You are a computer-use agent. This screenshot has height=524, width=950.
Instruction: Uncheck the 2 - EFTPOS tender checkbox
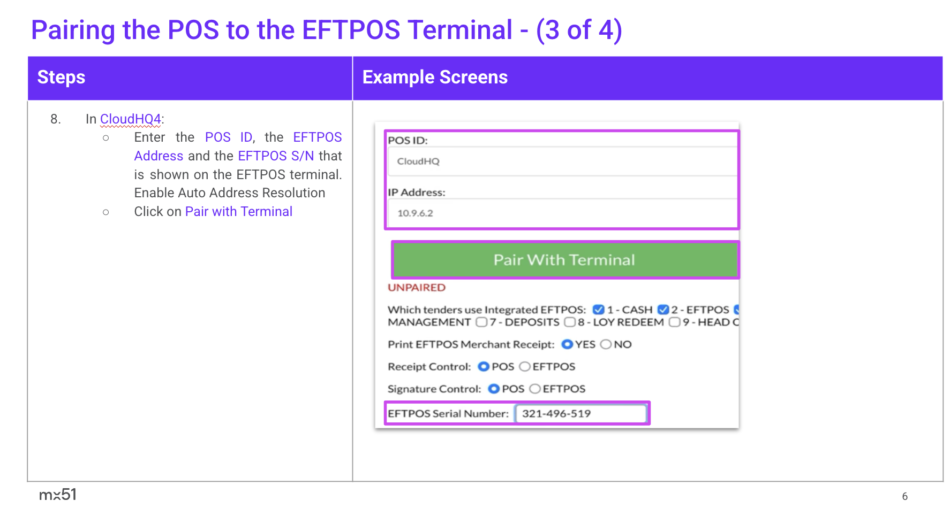(663, 310)
